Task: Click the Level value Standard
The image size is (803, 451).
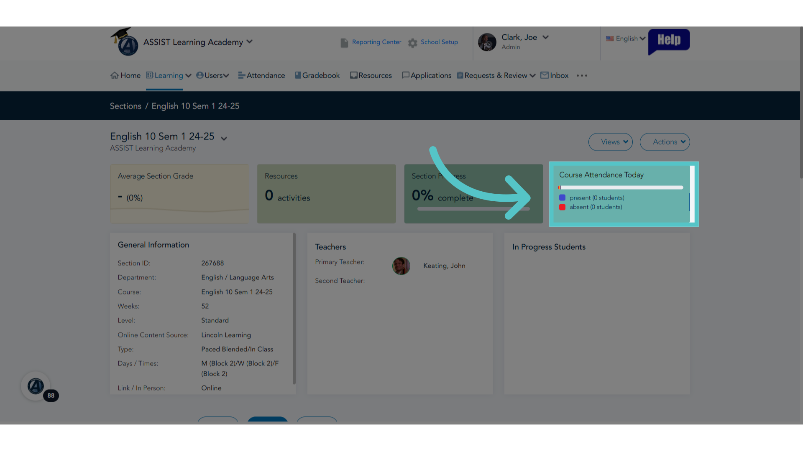Action: [215, 320]
